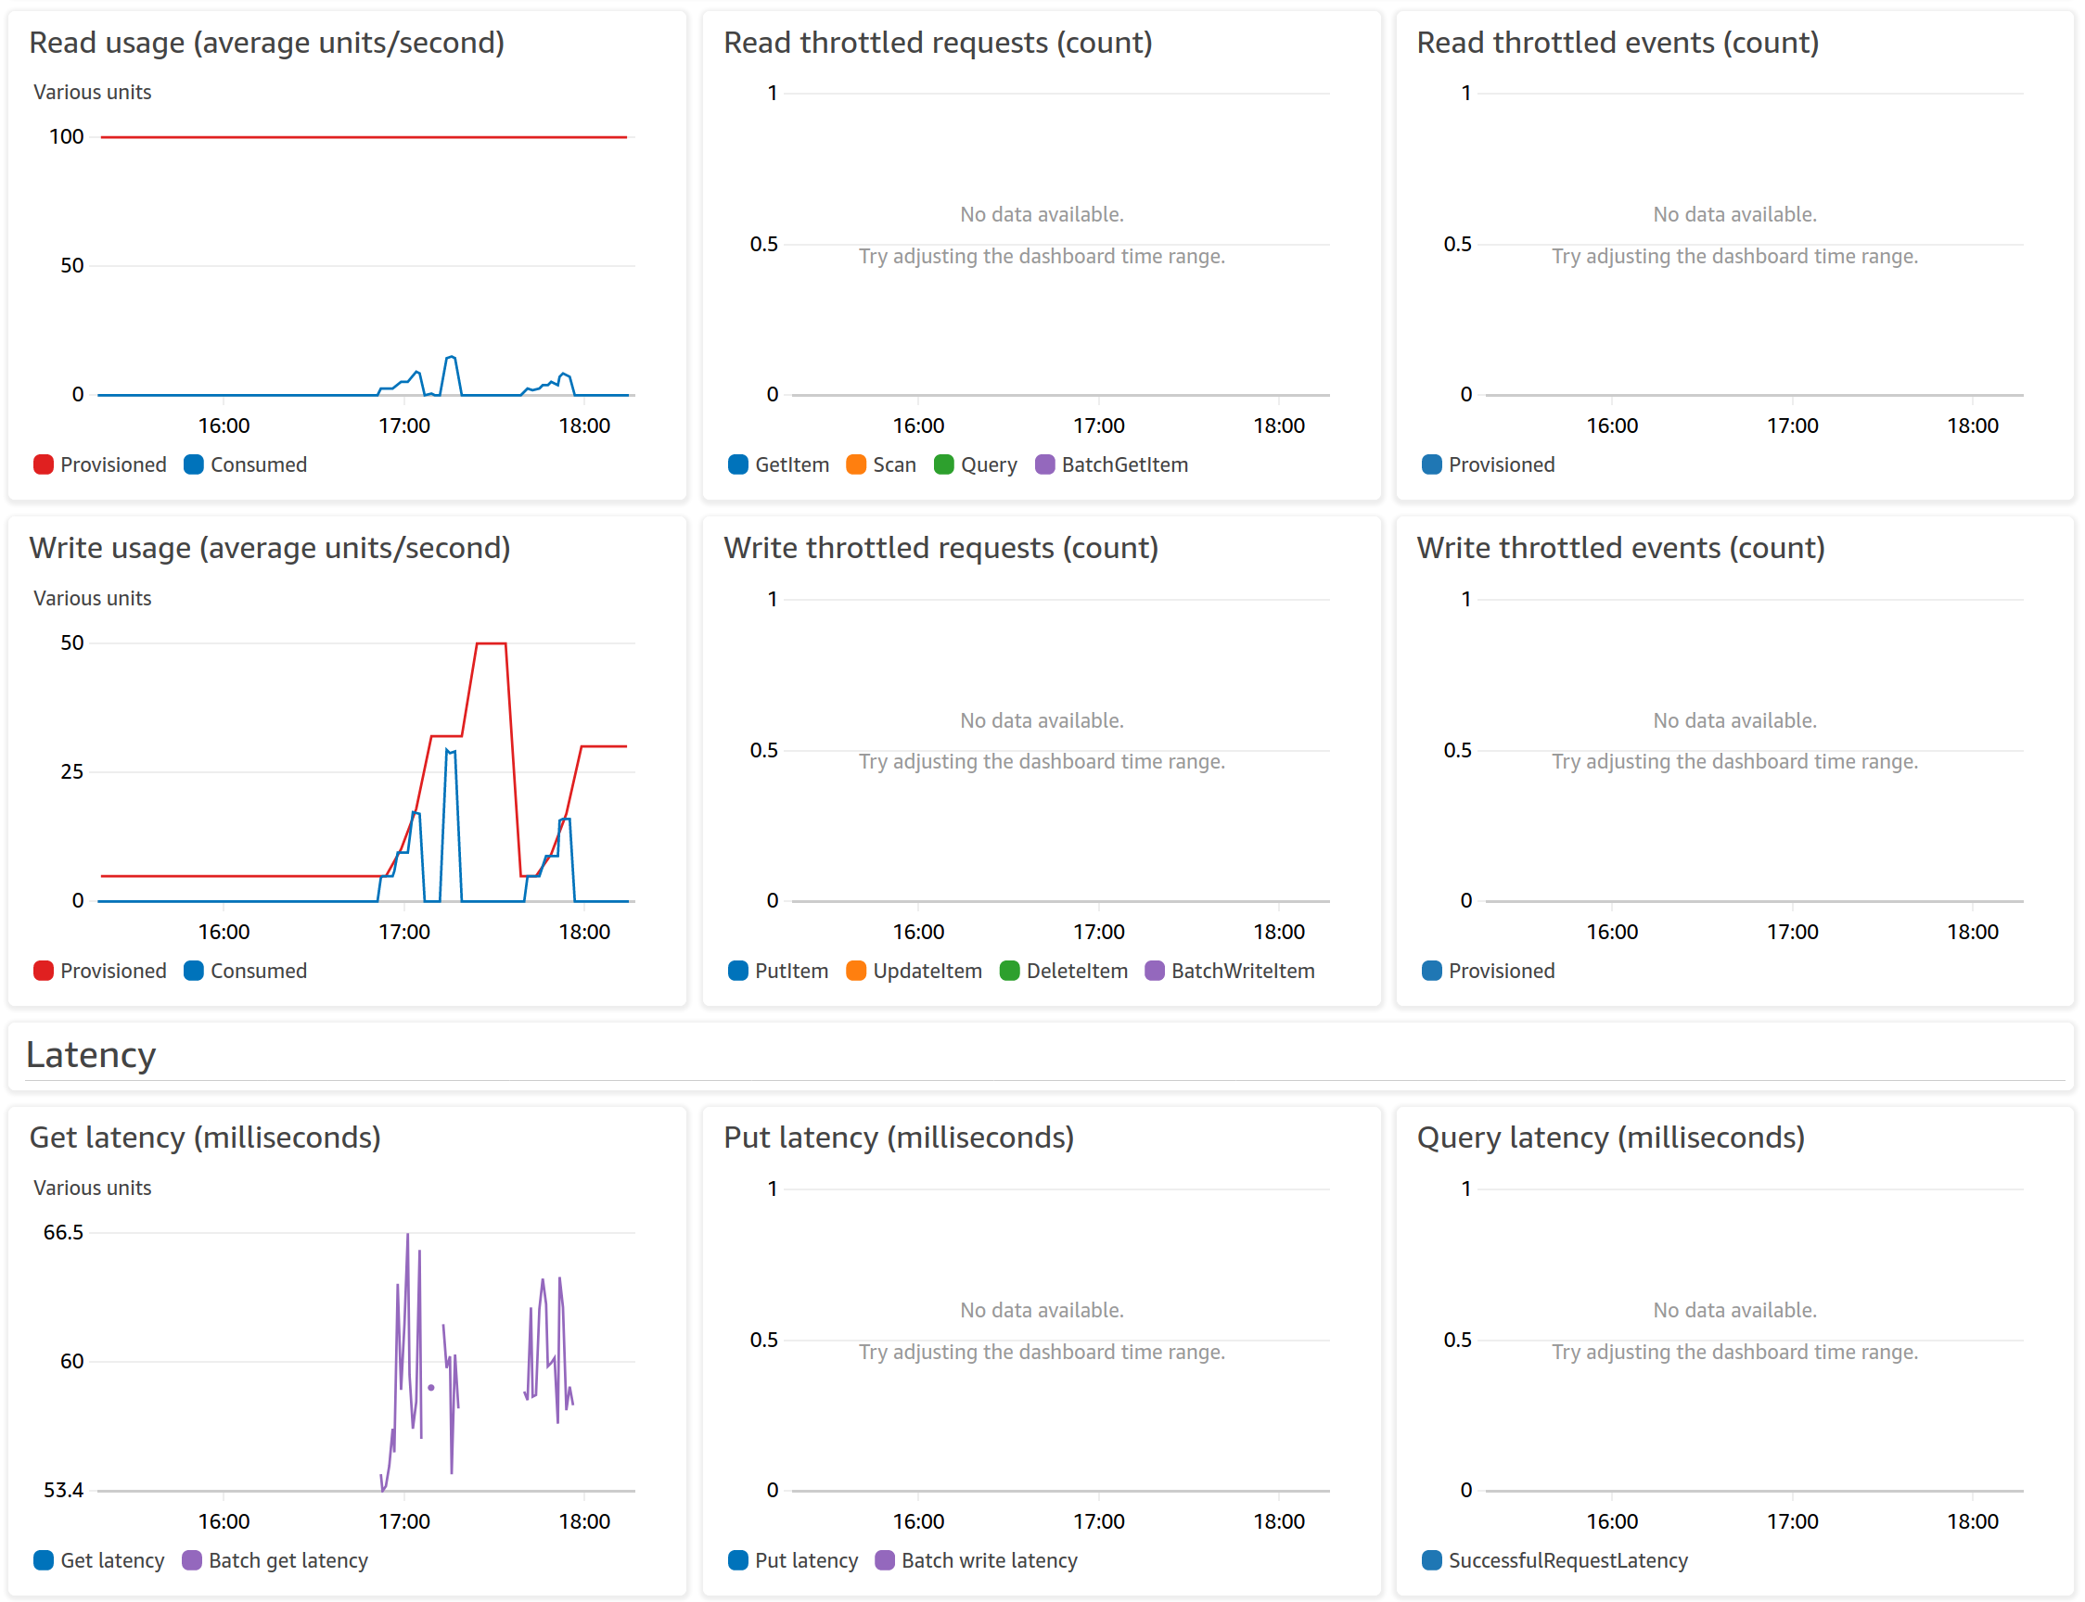This screenshot has height=1602, width=2085.
Task: Toggle Consumed series in Read usage legend
Action: (258, 464)
